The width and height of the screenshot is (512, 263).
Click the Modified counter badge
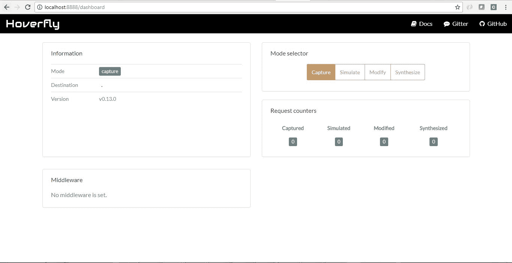(384, 142)
